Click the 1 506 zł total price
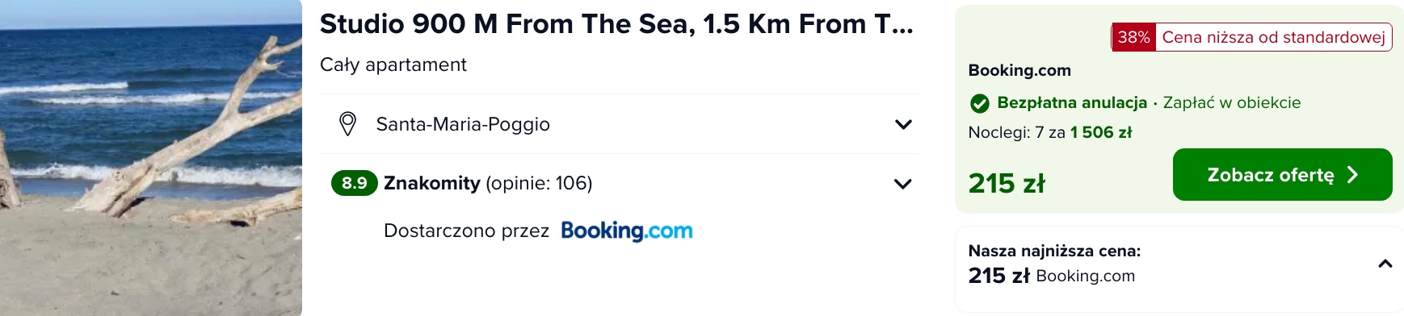 point(1101,132)
